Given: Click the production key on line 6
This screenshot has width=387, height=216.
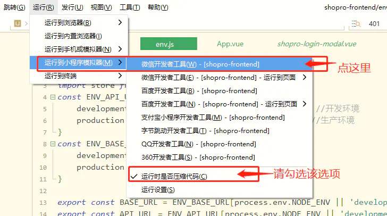Looking at the screenshot, I should coord(100,120).
